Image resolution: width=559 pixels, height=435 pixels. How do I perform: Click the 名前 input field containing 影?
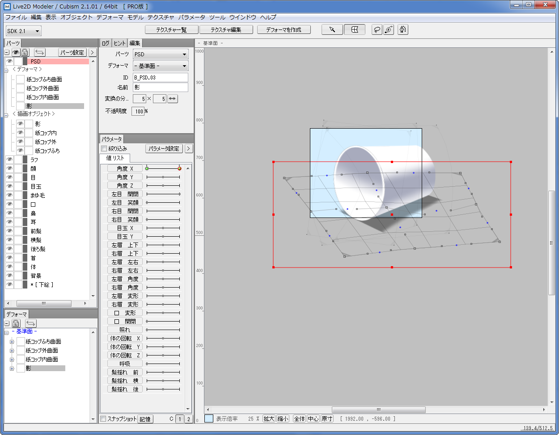(x=161, y=88)
